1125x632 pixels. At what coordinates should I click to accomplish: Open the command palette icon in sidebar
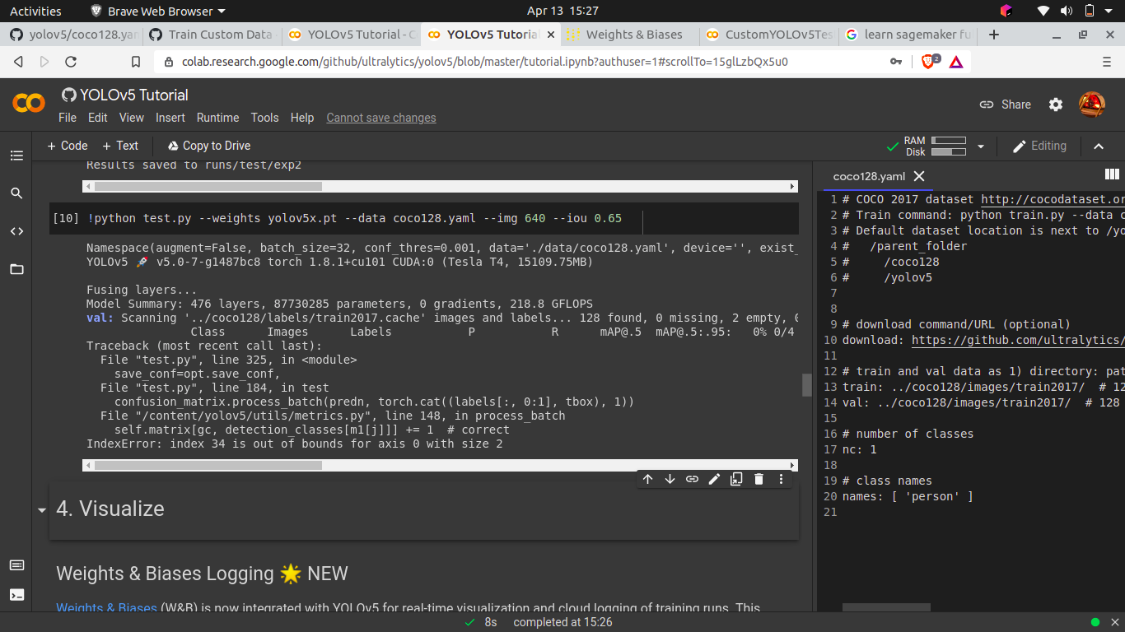click(16, 565)
